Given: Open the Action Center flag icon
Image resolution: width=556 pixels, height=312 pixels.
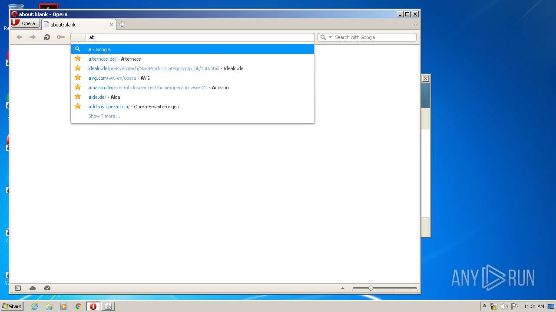Looking at the screenshot, I should [514, 306].
